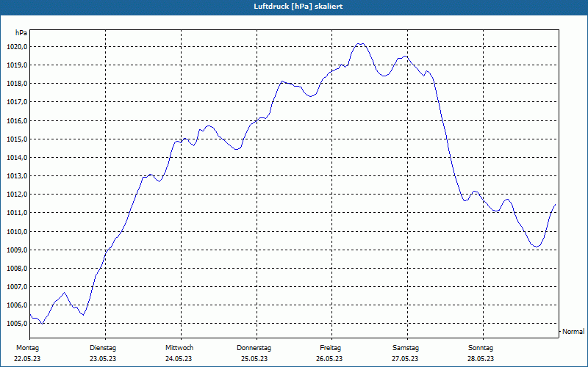
Task: Select the 1018,0 axis value
Action: [17, 84]
